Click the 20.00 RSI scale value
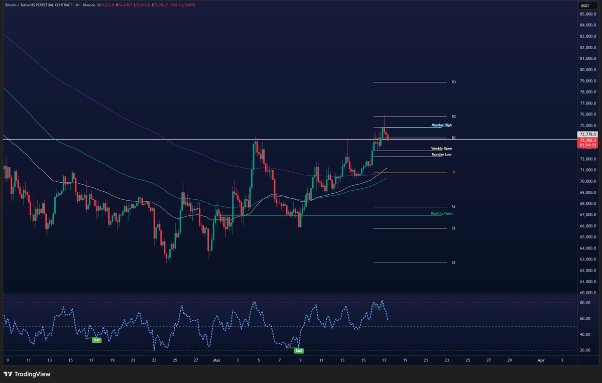This screenshot has height=383, width=602. coord(585,350)
